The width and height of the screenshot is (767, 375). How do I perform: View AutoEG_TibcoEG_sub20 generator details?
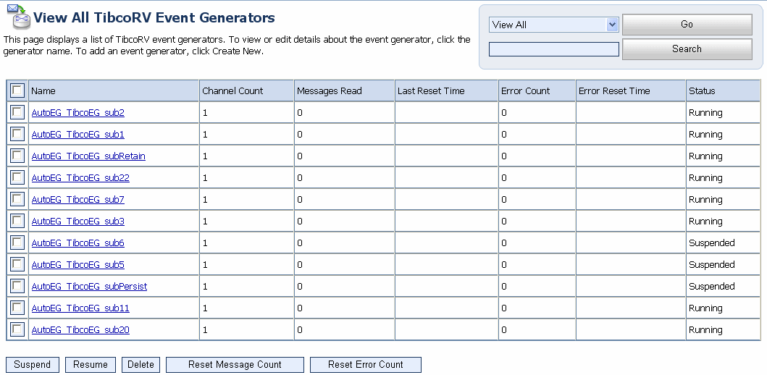click(80, 330)
